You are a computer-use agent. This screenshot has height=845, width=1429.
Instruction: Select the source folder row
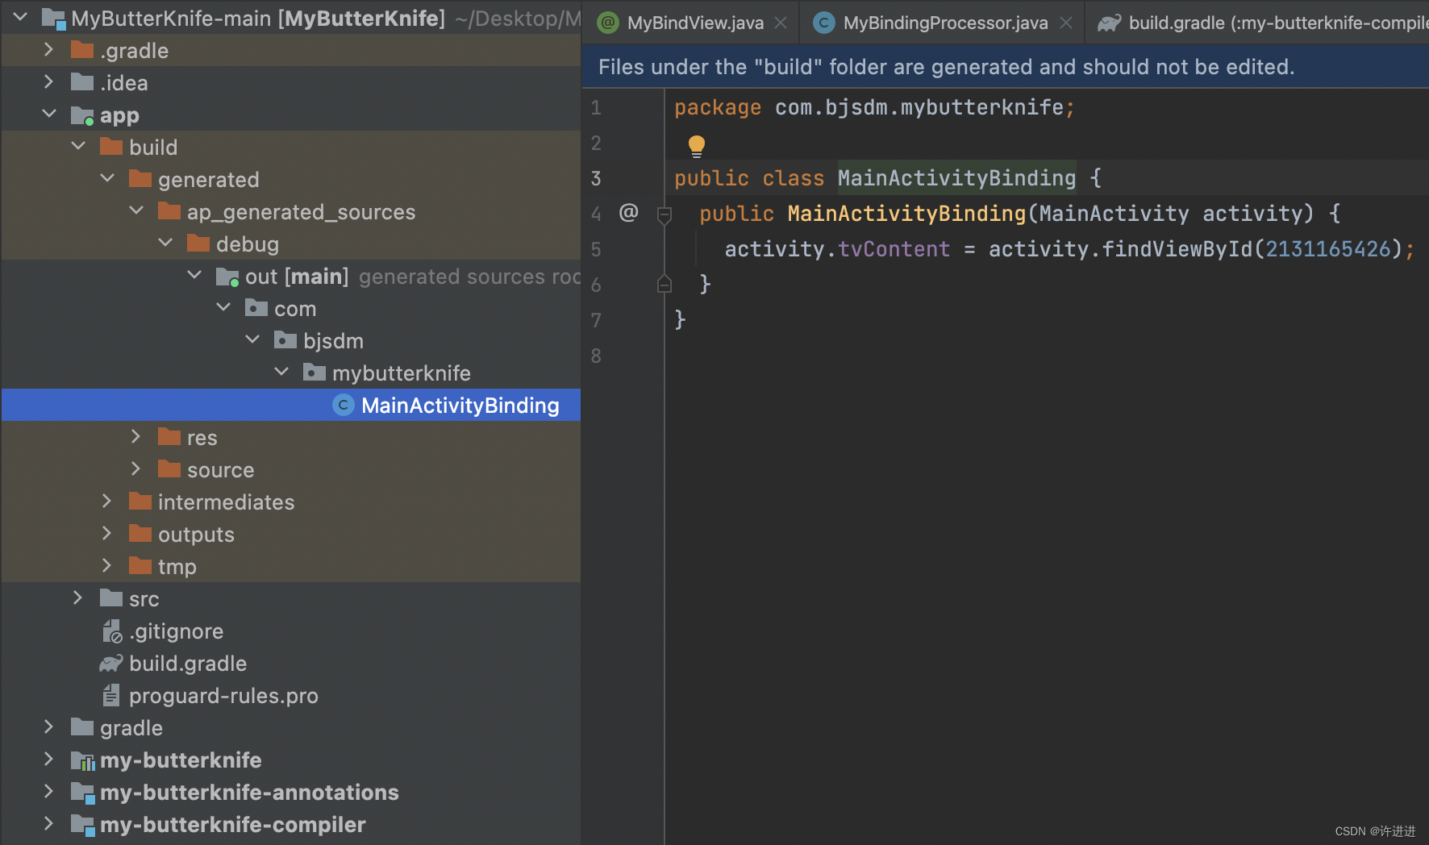(291, 469)
